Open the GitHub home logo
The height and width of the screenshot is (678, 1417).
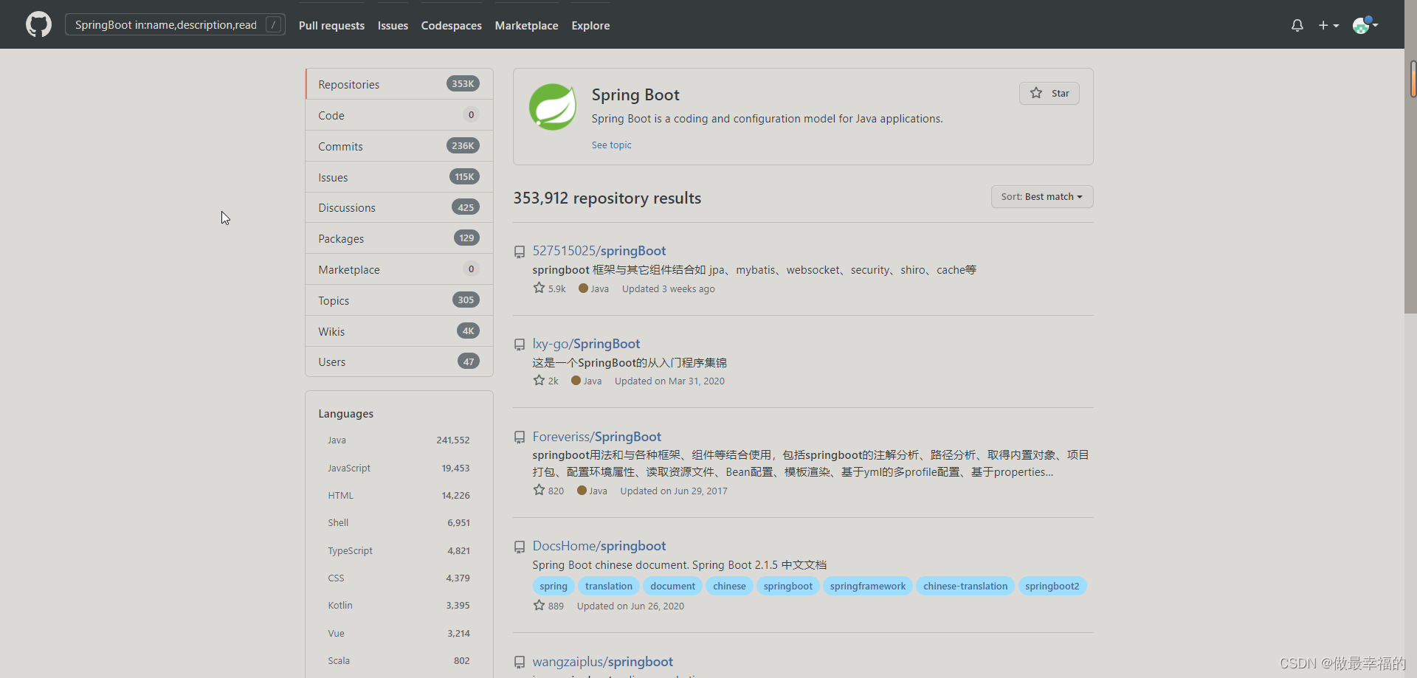pos(38,24)
